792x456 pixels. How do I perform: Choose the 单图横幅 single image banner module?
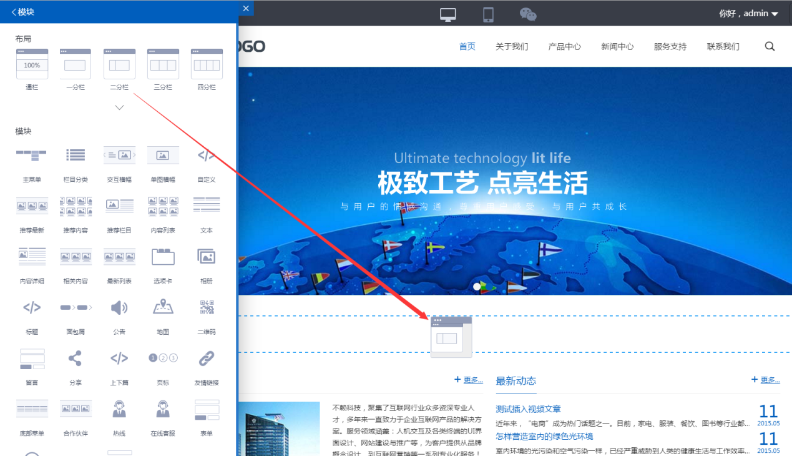[163, 155]
